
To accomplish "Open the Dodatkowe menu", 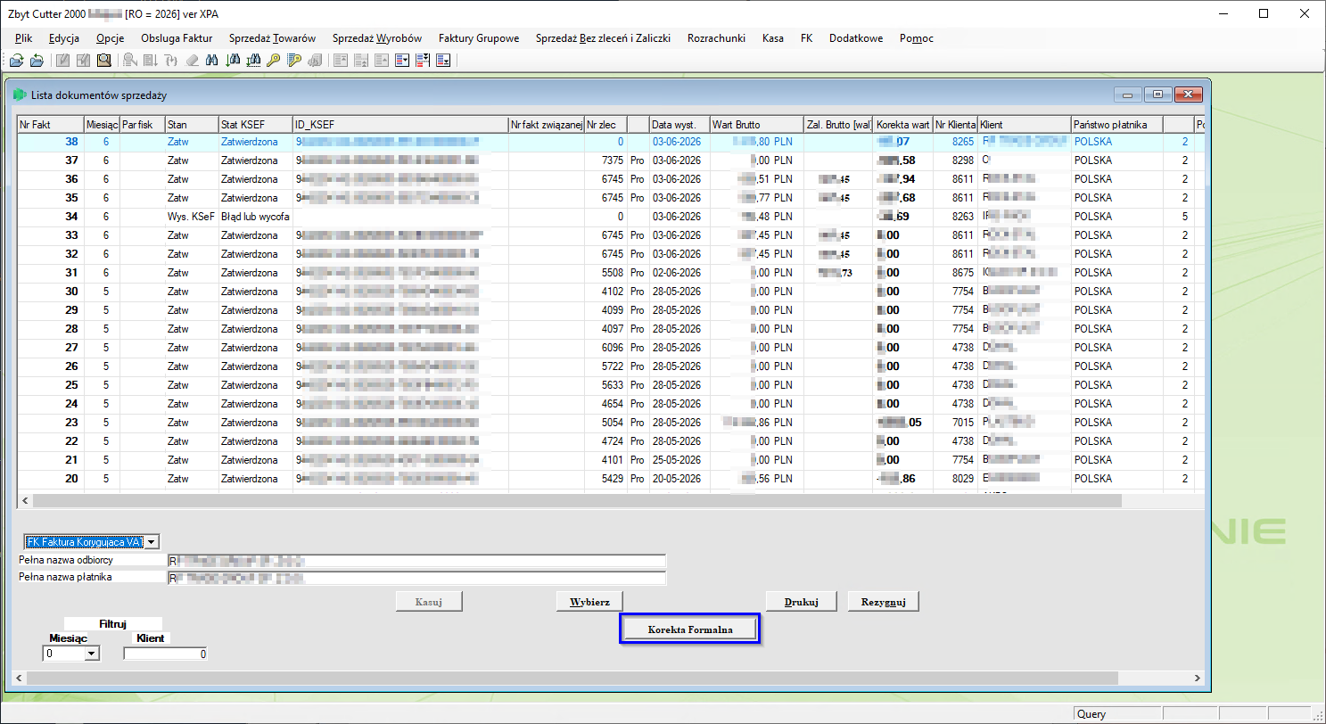I will pyautogui.click(x=856, y=38).
